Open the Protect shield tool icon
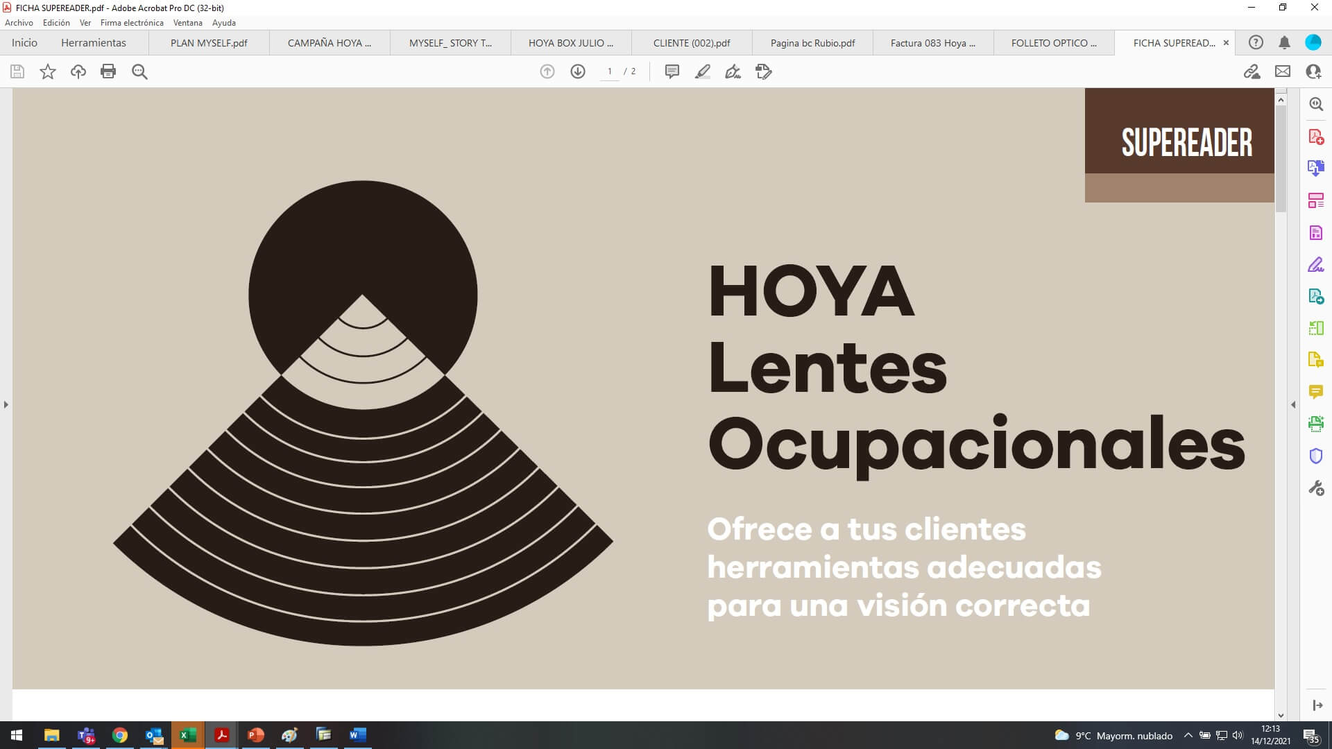1332x749 pixels. coord(1316,456)
